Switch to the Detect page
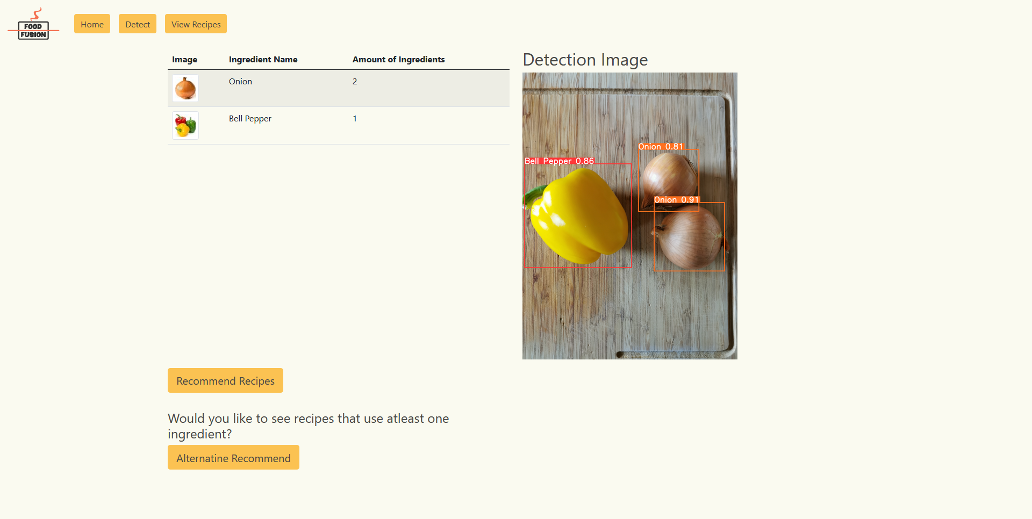Viewport: 1032px width, 519px height. pos(137,24)
